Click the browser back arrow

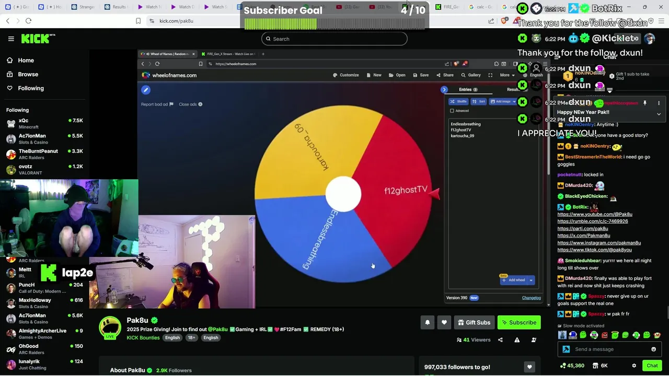[x=8, y=21]
